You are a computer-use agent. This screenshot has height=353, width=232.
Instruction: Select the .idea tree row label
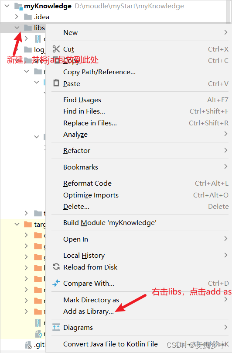(41, 17)
